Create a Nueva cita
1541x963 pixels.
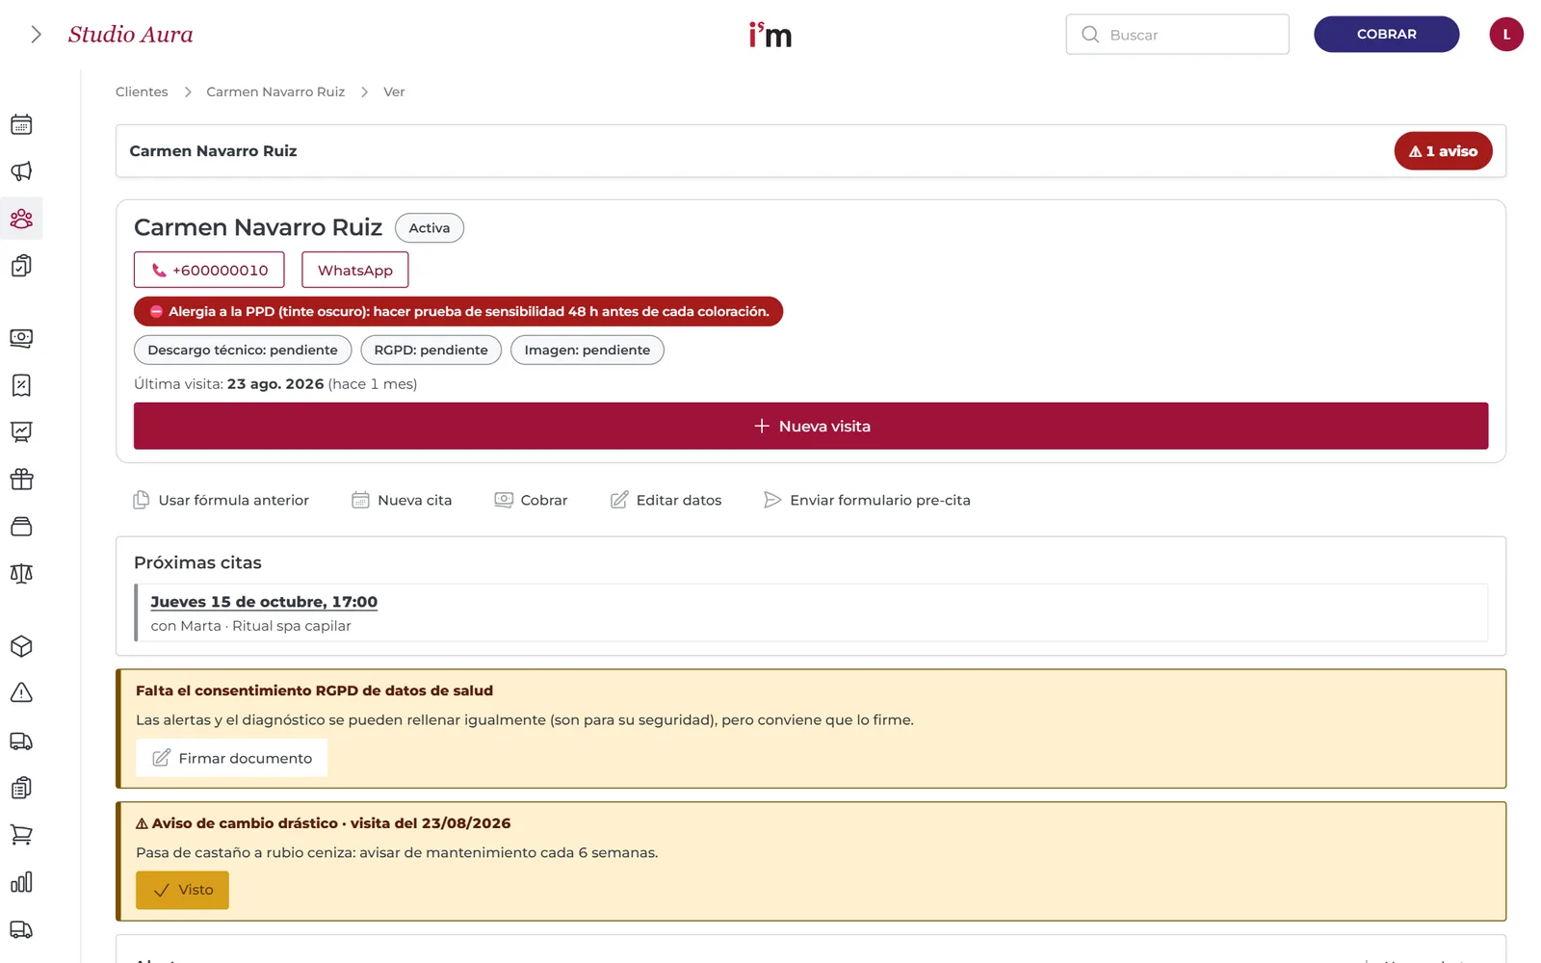tap(402, 500)
